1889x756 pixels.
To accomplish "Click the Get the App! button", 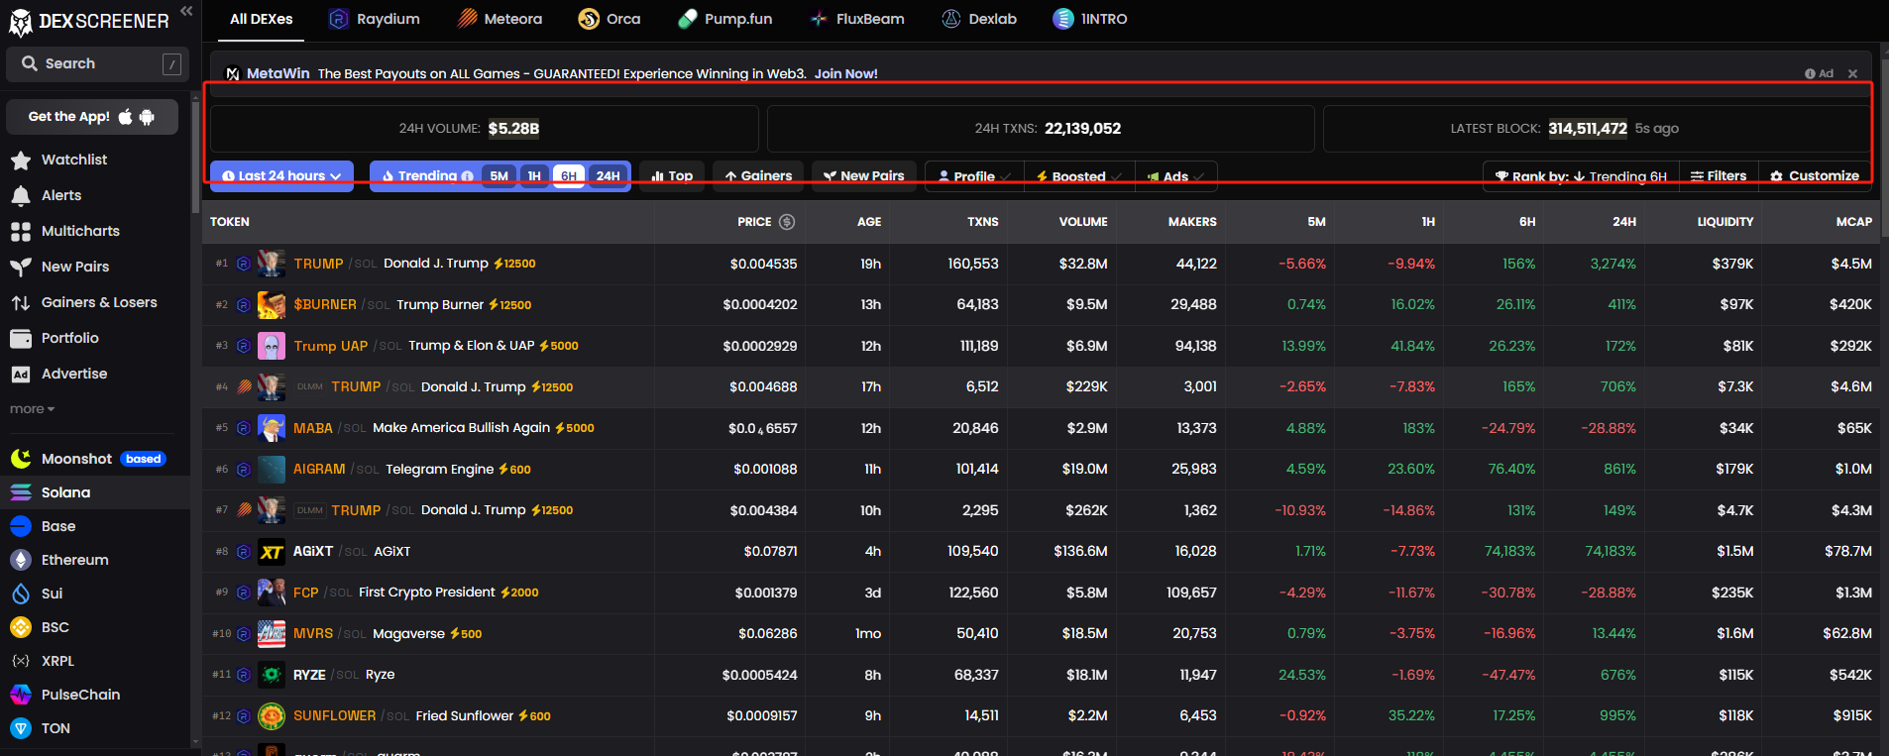I will (x=92, y=117).
